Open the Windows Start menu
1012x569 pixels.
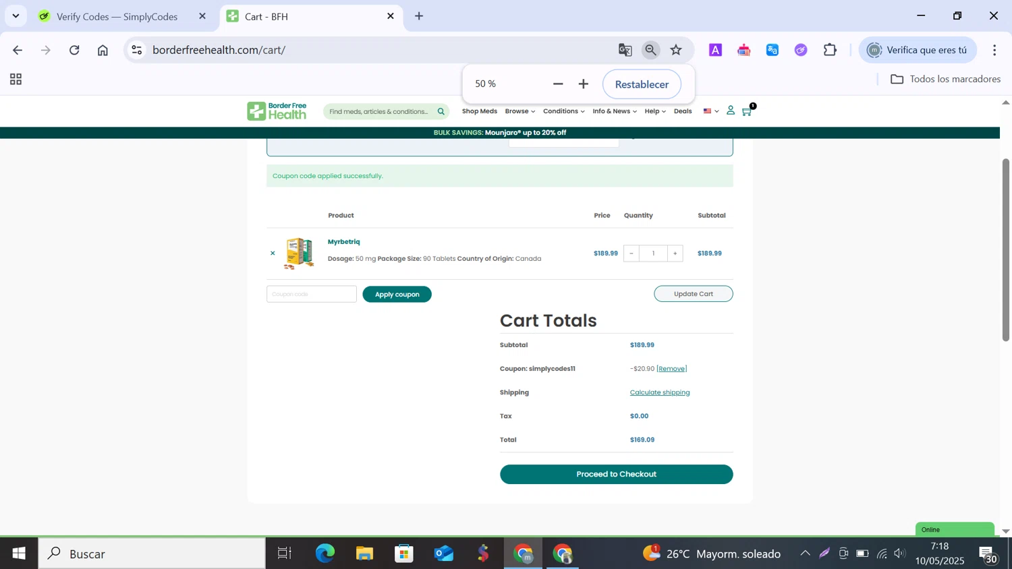[x=18, y=553]
